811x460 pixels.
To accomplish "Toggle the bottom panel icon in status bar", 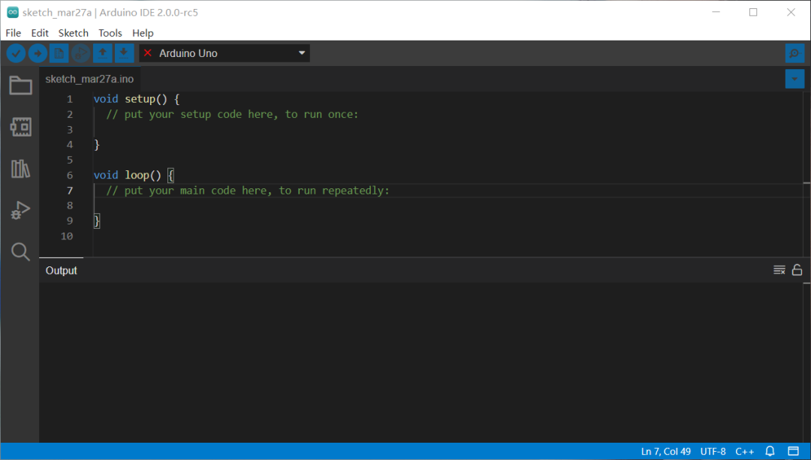I will pyautogui.click(x=794, y=451).
